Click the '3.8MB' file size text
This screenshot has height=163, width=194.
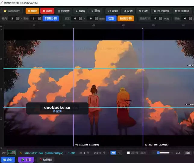[x=71, y=153]
